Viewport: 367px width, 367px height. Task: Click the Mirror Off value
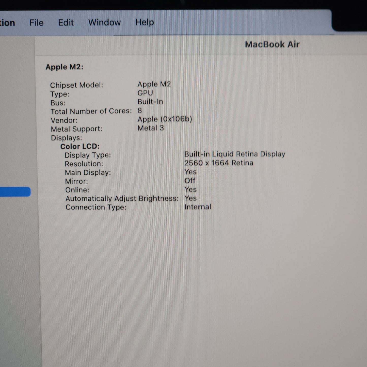190,181
